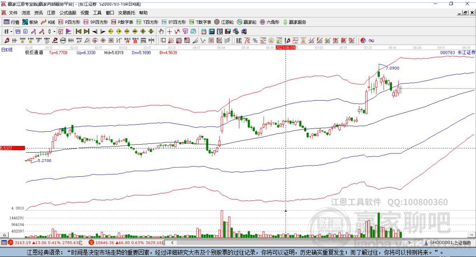Open the 文件 menu
This screenshot has width=476, height=257.
[13, 13]
